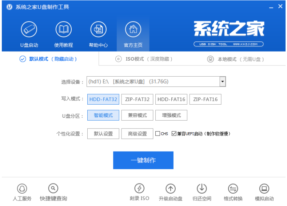Open 人工服务 customer support icon

click(x=22, y=188)
